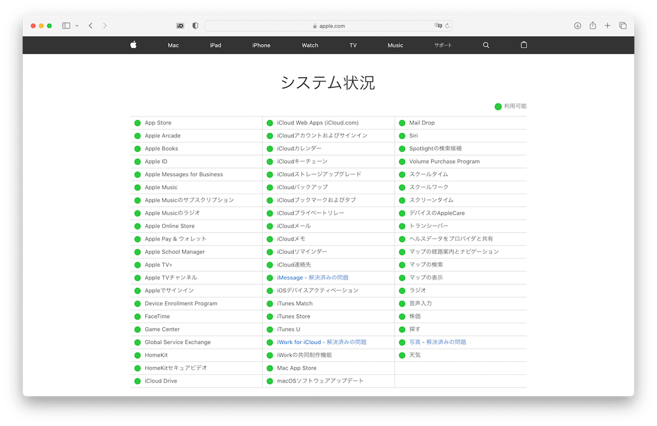Click the green dot next to FaceTime

coord(137,317)
